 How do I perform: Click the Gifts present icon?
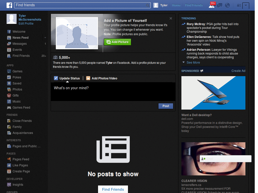click(x=9, y=95)
